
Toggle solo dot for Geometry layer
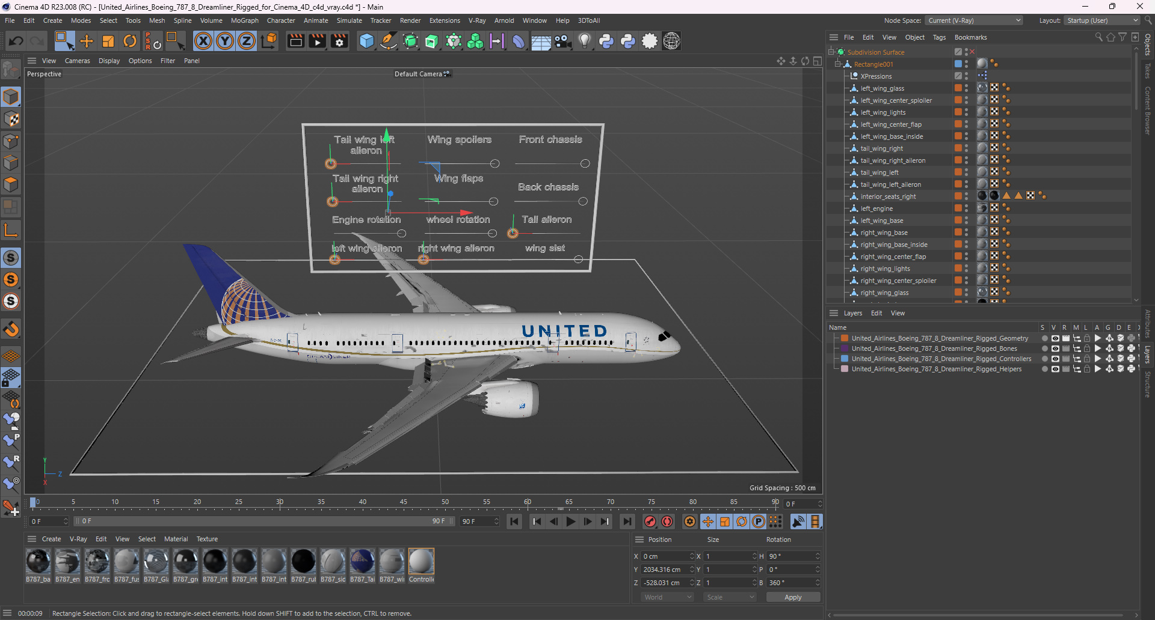(1044, 338)
